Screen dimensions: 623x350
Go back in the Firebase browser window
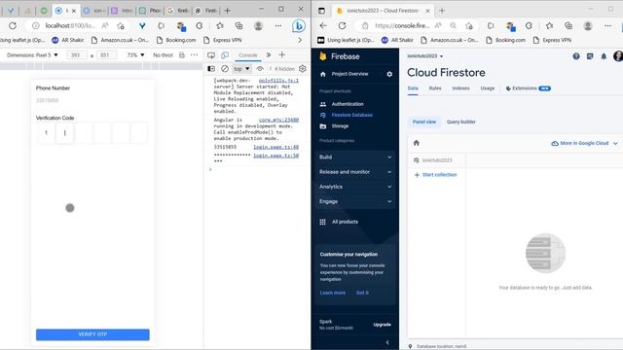tap(323, 26)
